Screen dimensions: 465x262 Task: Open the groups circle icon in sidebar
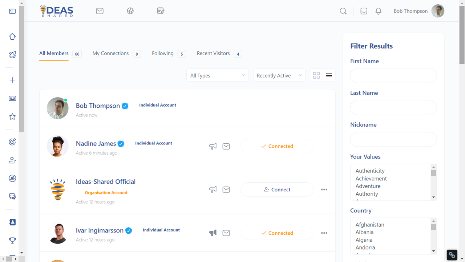[12, 178]
